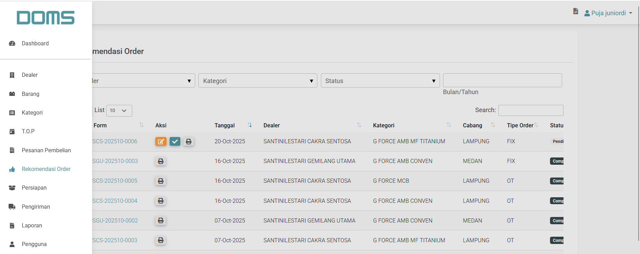Click the document icon beside the username
This screenshot has height=254, width=640.
pos(576,11)
